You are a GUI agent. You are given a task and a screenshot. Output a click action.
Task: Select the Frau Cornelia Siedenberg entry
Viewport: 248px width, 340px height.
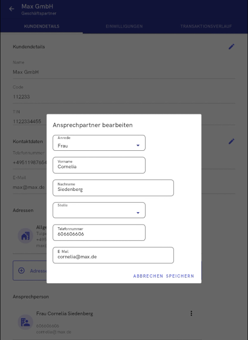(x=64, y=314)
